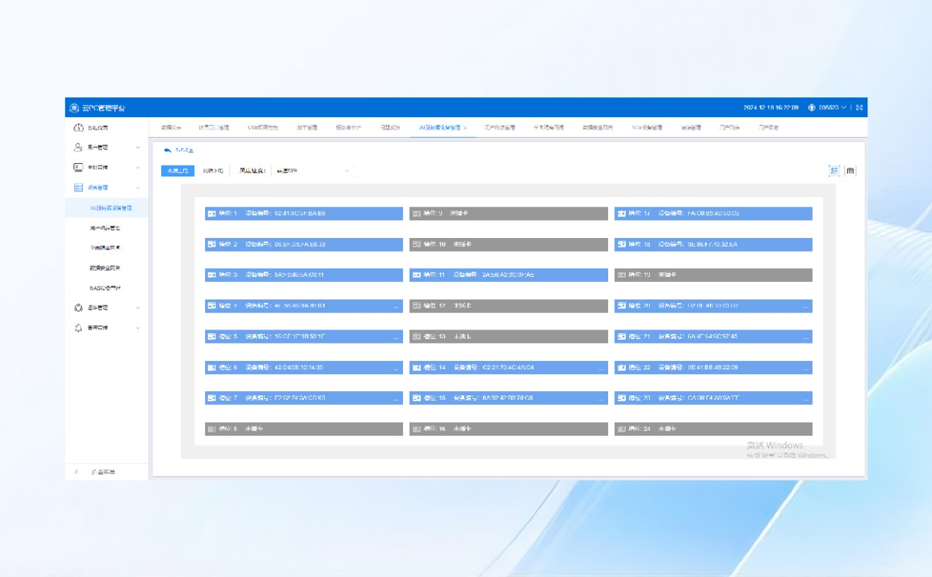
Task: Select the 3U服务器设备管理 tab
Action: tap(440, 127)
